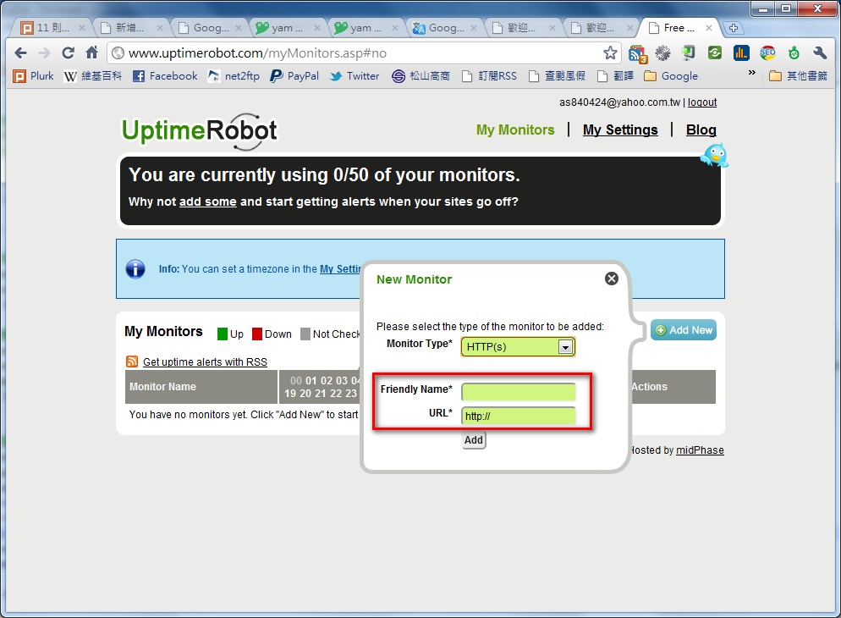Open the Monitor Type dropdown
This screenshot has width=841, height=618.
pos(518,346)
